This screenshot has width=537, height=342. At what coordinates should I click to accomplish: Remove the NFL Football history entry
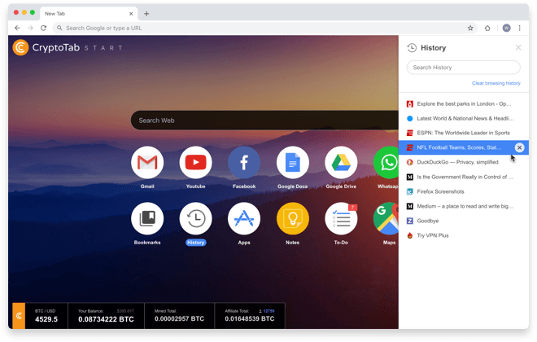click(x=520, y=147)
